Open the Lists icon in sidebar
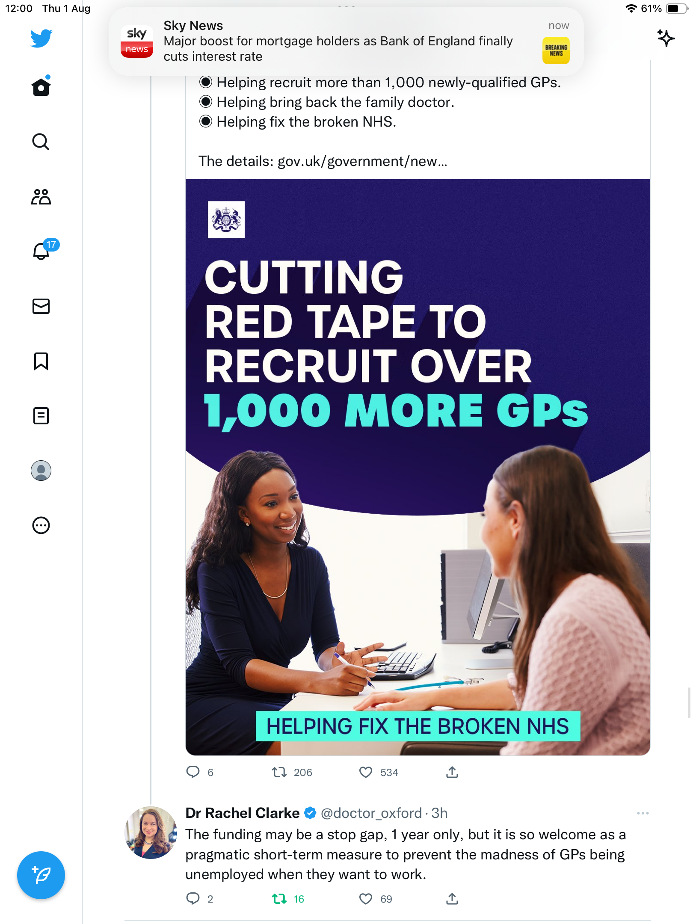The image size is (693, 924). pos(41,416)
